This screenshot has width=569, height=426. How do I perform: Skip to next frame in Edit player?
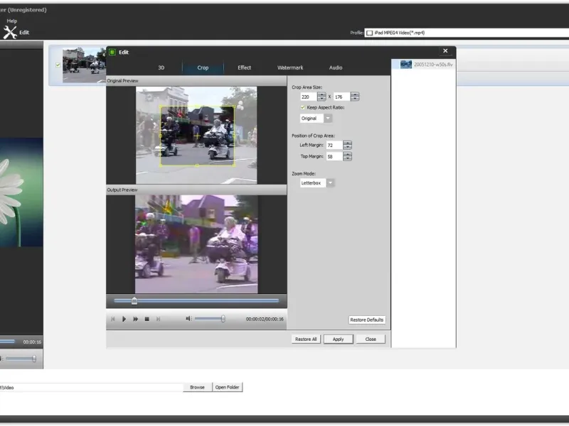tap(158, 319)
